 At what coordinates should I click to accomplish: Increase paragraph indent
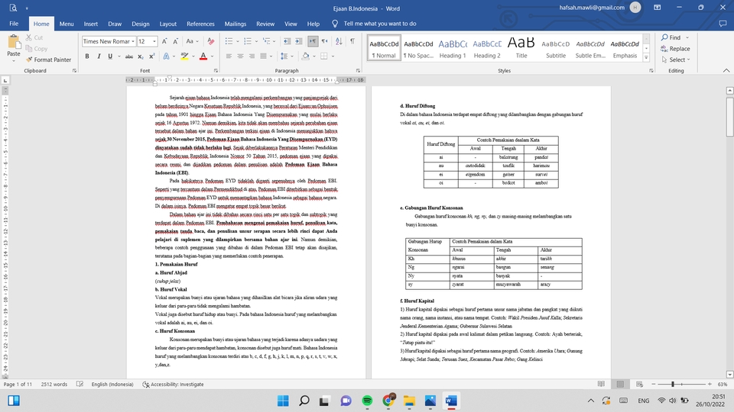click(298, 41)
